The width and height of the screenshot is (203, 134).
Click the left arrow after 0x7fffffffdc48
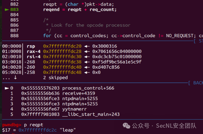click(87, 73)
